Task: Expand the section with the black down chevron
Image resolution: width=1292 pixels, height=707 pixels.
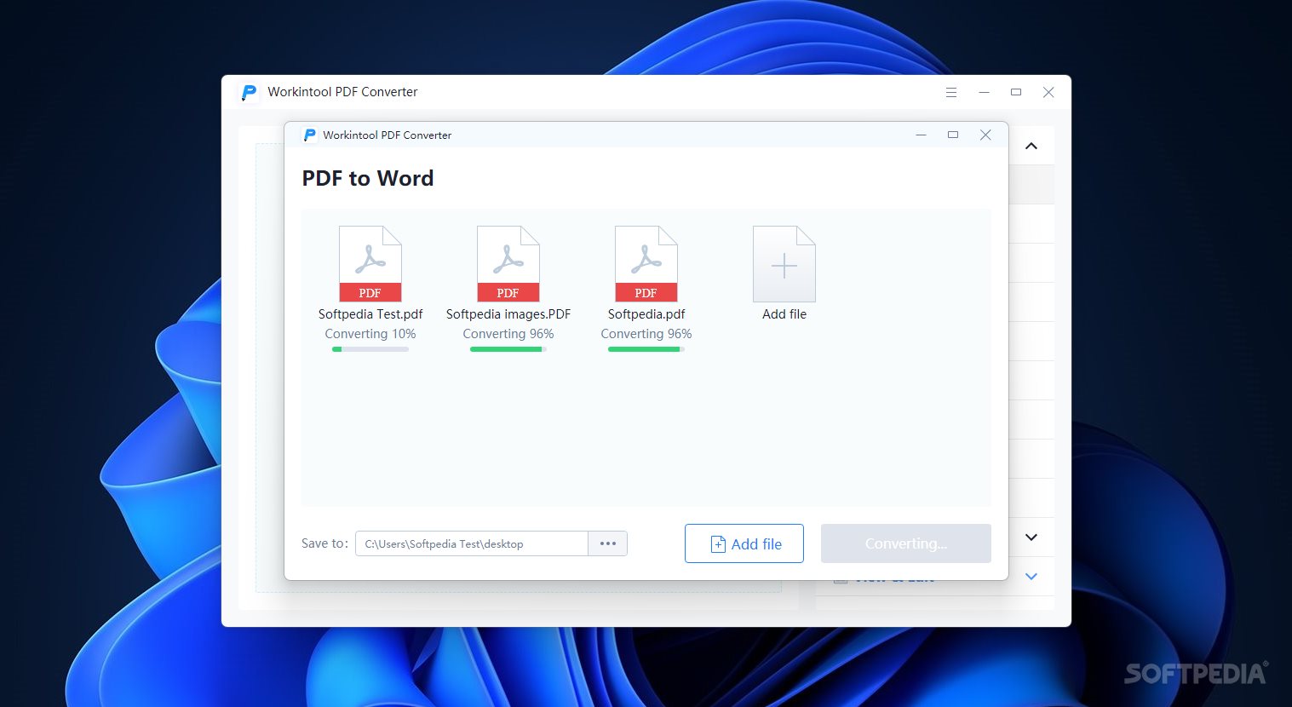Action: [1031, 537]
